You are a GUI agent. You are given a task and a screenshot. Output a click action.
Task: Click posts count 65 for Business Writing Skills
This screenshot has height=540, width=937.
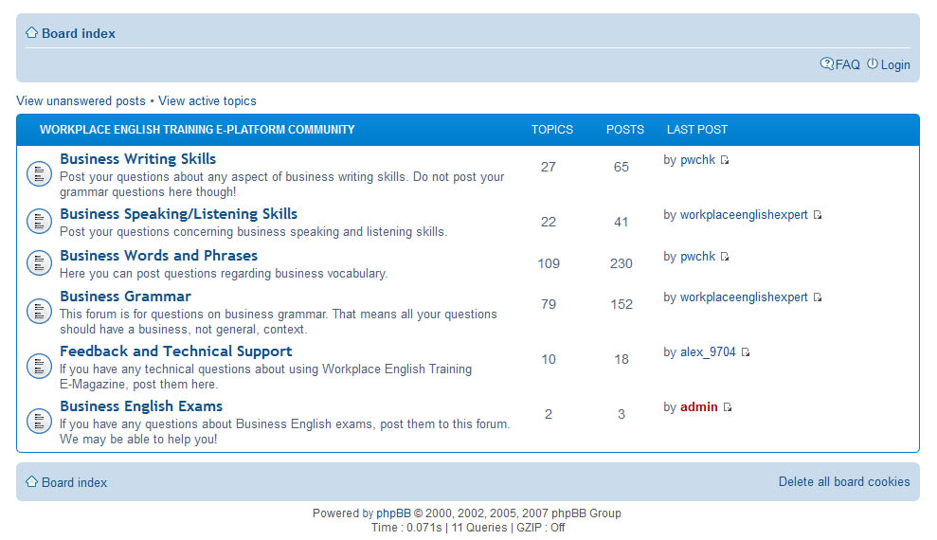coord(621,168)
